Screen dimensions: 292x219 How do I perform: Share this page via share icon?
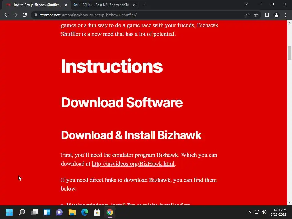tap(247, 15)
